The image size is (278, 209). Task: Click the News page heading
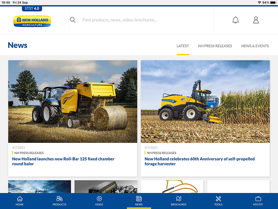tap(18, 45)
